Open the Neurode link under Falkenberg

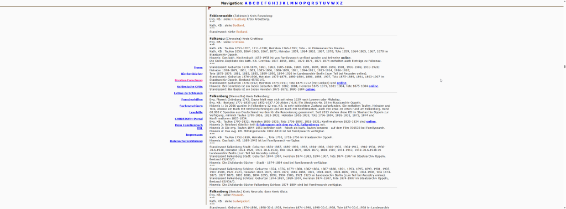pyautogui.click(x=238, y=195)
